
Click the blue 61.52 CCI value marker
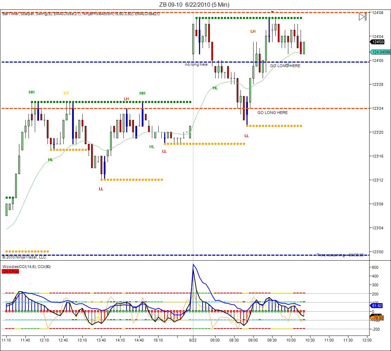click(x=376, y=306)
